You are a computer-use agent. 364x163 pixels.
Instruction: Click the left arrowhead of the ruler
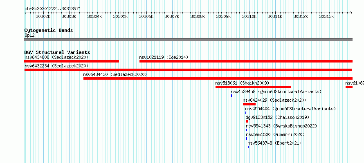click(x=25, y=13)
